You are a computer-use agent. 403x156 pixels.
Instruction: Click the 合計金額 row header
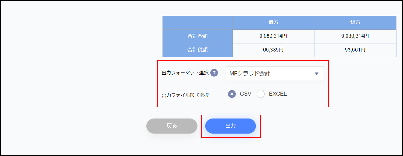pyautogui.click(x=198, y=36)
